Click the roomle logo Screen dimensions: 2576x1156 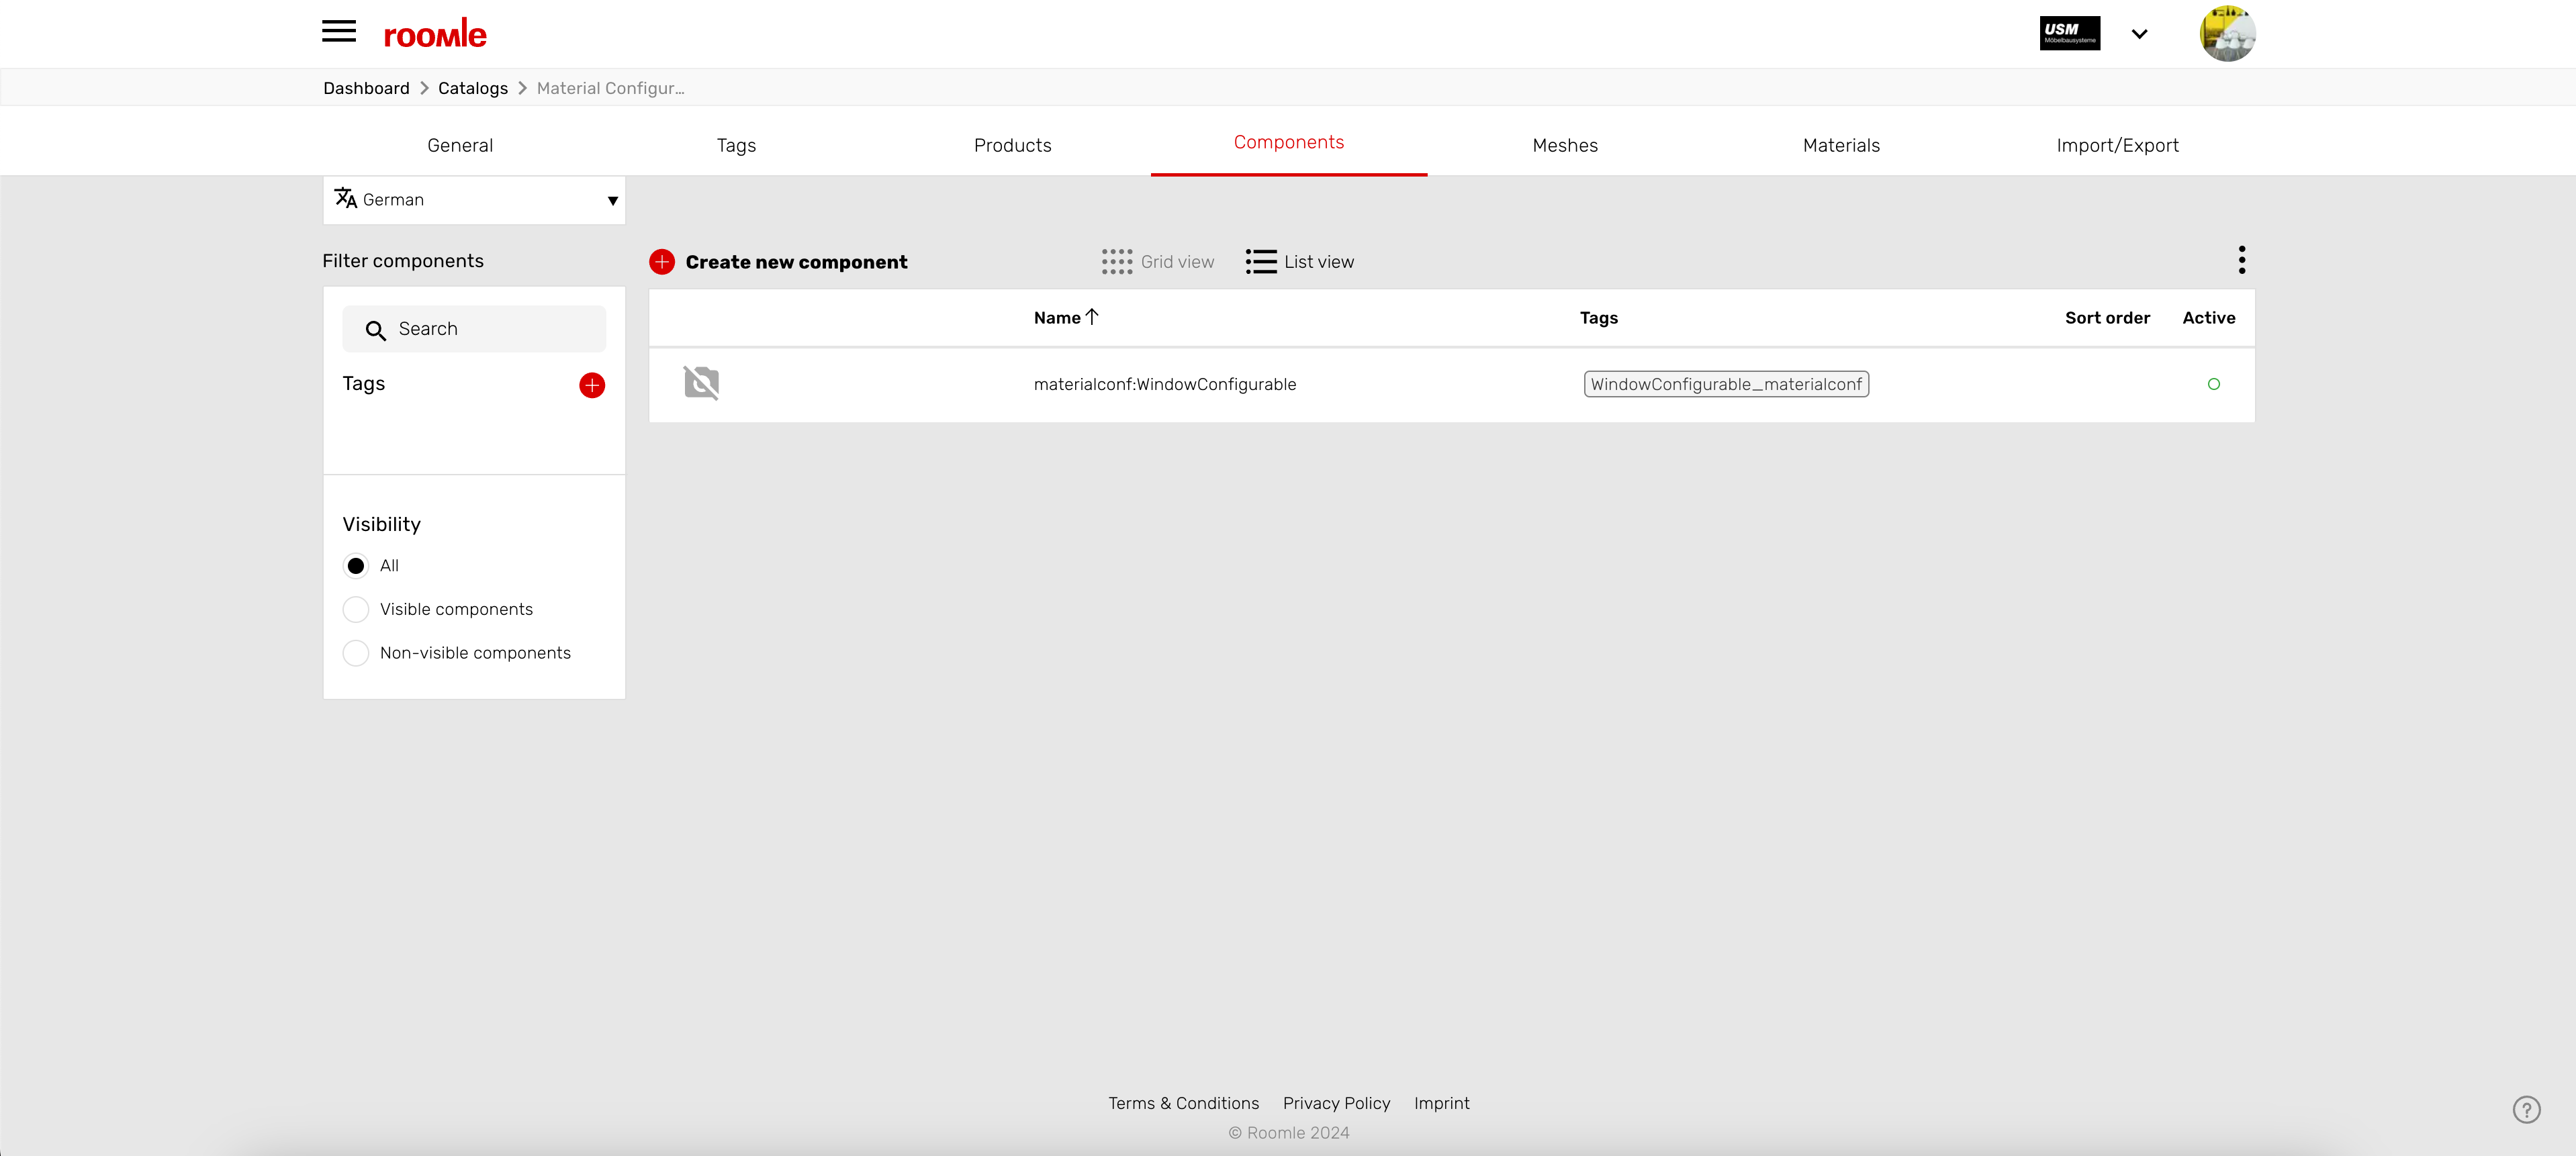435,34
